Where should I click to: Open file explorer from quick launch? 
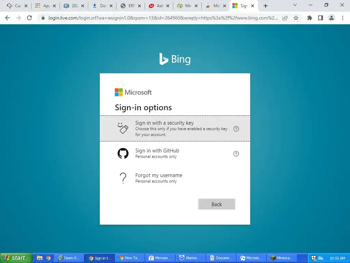coord(40,258)
